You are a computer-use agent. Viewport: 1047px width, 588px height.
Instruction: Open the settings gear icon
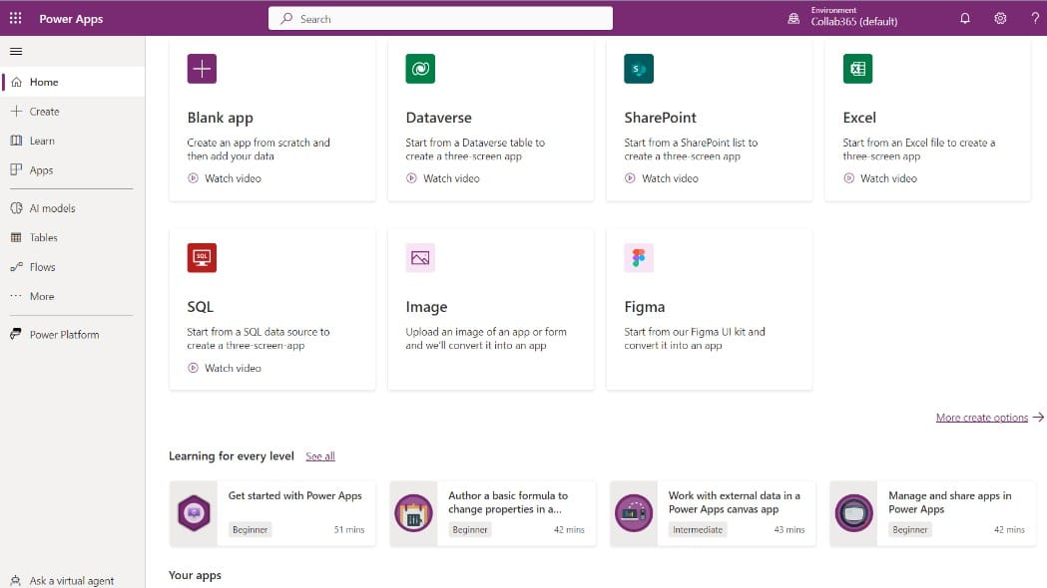(x=1000, y=19)
